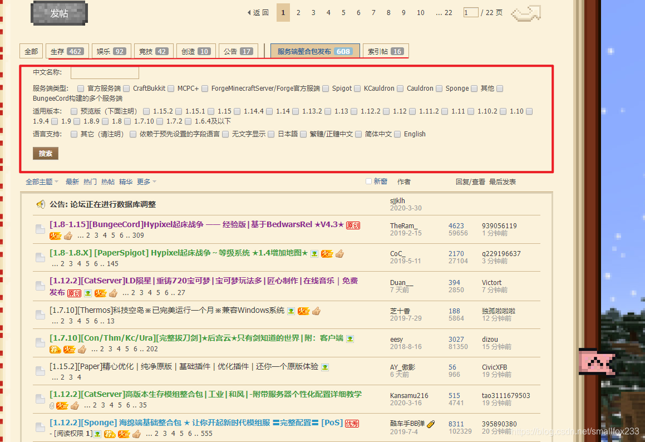Open announcement 论坛正在进行数据库调整
The width and height of the screenshot is (645, 442).
[113, 204]
